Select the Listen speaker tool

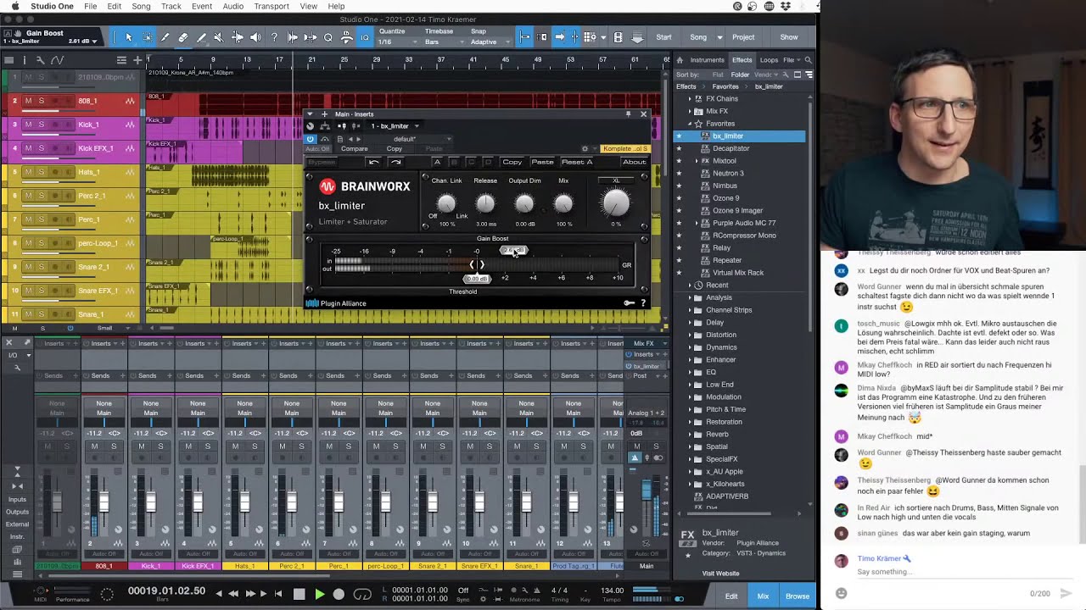tap(255, 37)
